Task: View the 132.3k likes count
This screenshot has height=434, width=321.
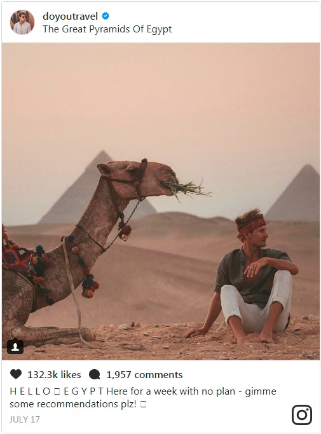Action: click(54, 374)
